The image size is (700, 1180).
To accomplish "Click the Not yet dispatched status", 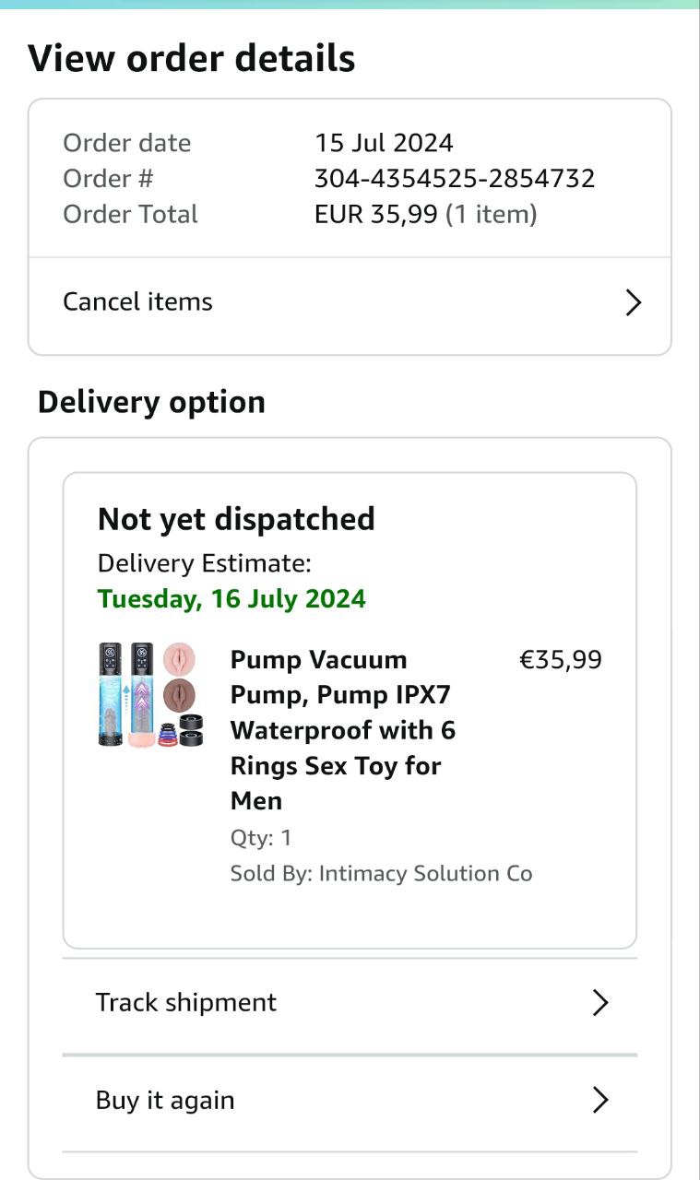I will click(x=236, y=519).
